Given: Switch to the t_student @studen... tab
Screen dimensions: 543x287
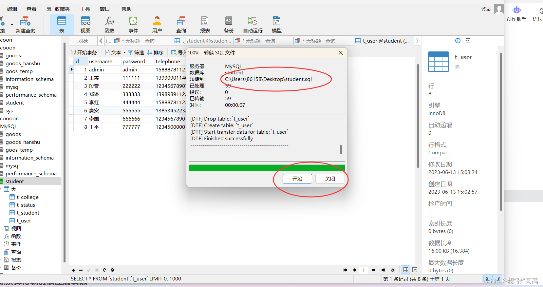Looking at the screenshot, I should pos(203,41).
